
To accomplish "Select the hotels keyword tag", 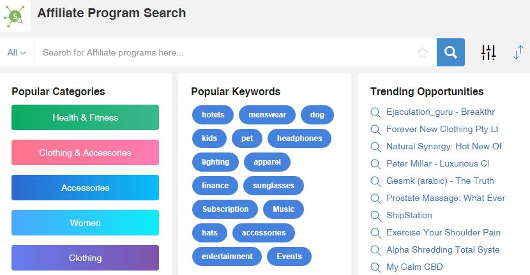I will [x=213, y=114].
